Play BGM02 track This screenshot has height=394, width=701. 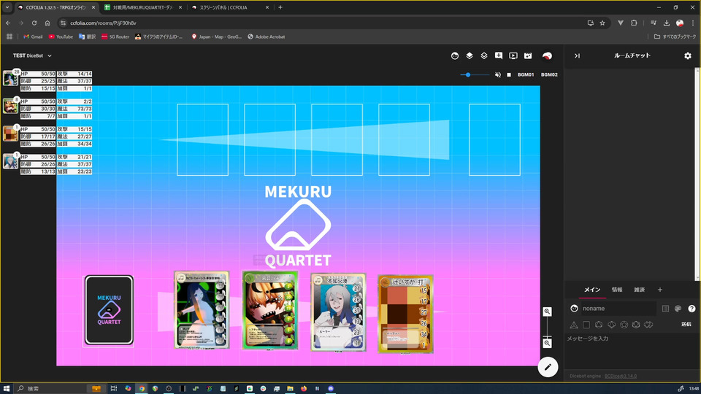(x=549, y=74)
